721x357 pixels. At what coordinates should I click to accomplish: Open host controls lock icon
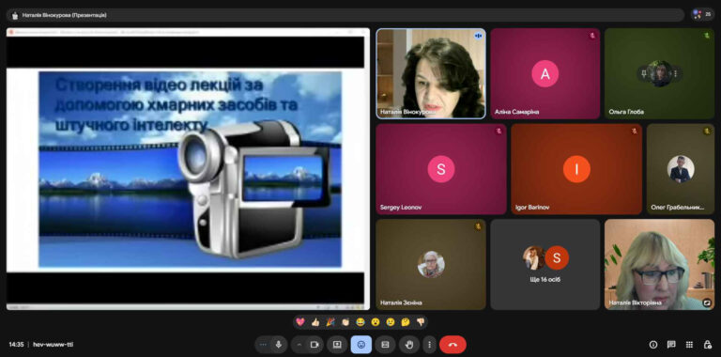708,344
